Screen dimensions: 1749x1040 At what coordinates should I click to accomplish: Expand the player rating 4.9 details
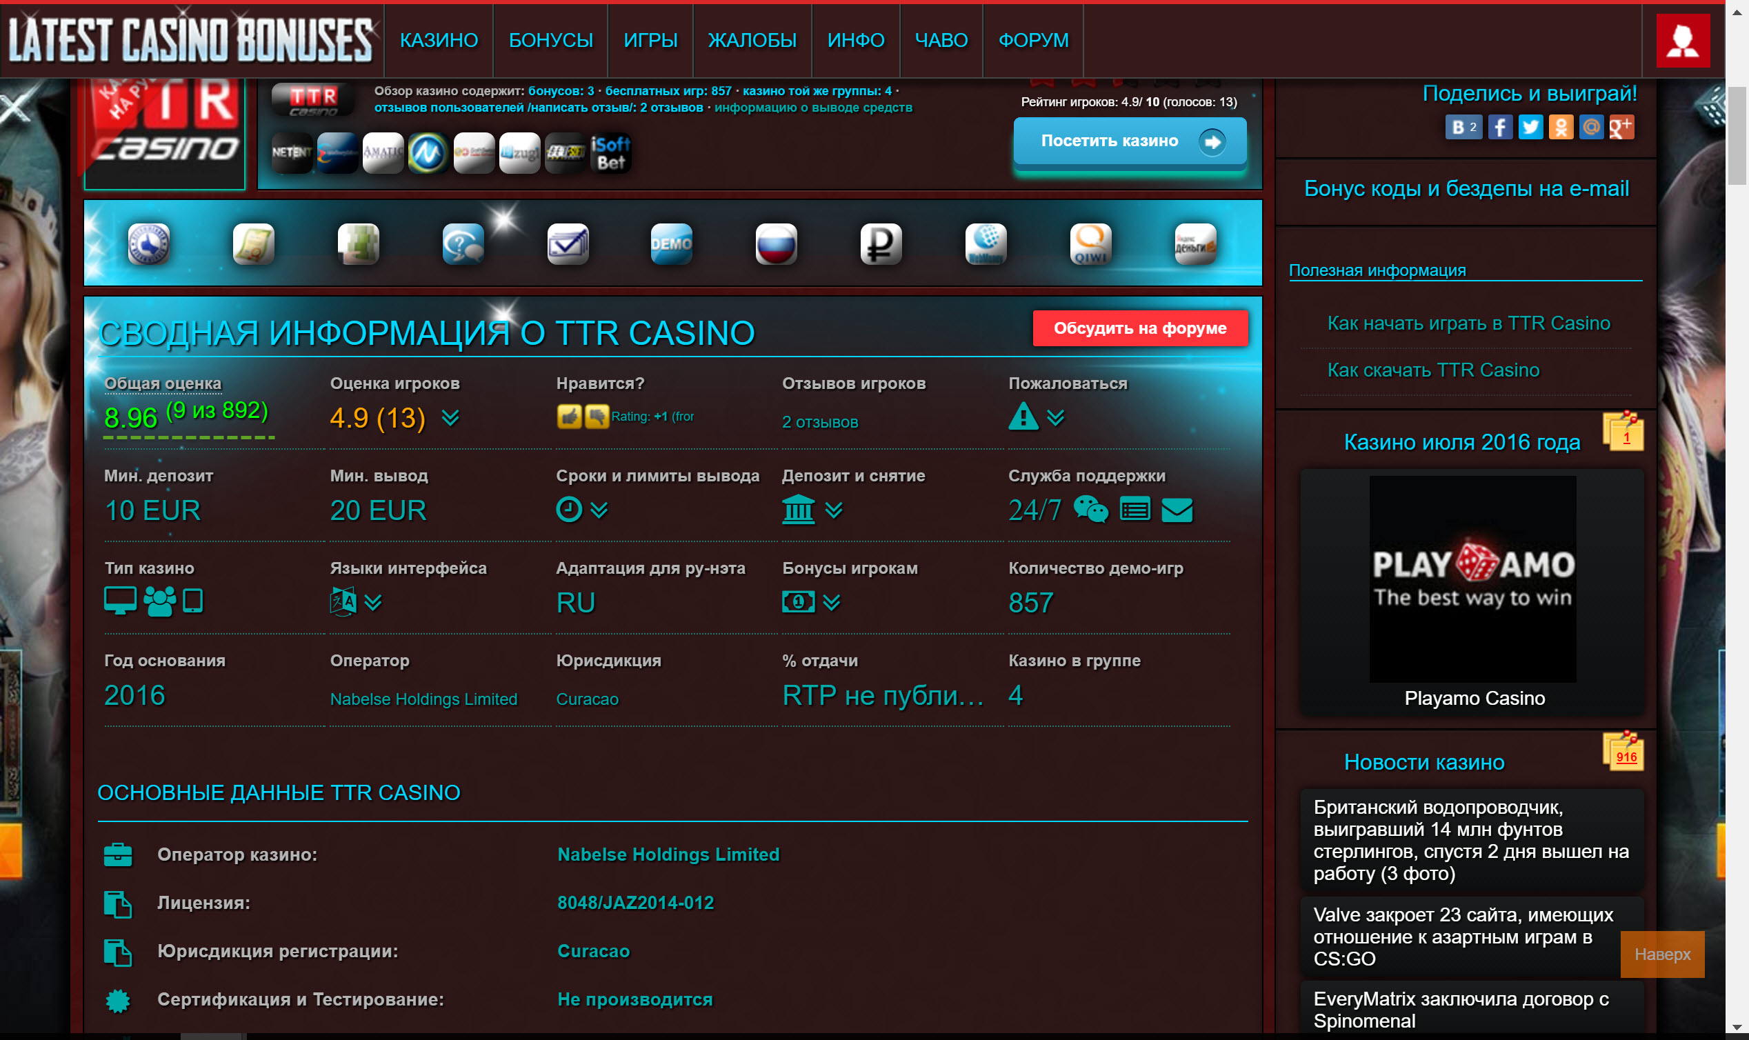coord(450,419)
